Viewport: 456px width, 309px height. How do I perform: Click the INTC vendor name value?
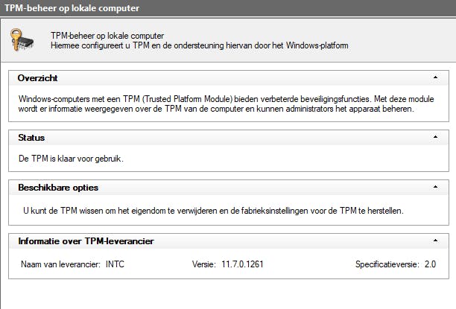click(116, 264)
